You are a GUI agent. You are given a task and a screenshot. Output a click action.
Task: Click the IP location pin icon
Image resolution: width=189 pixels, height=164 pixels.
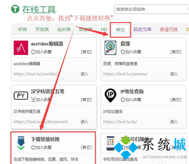(110, 95)
